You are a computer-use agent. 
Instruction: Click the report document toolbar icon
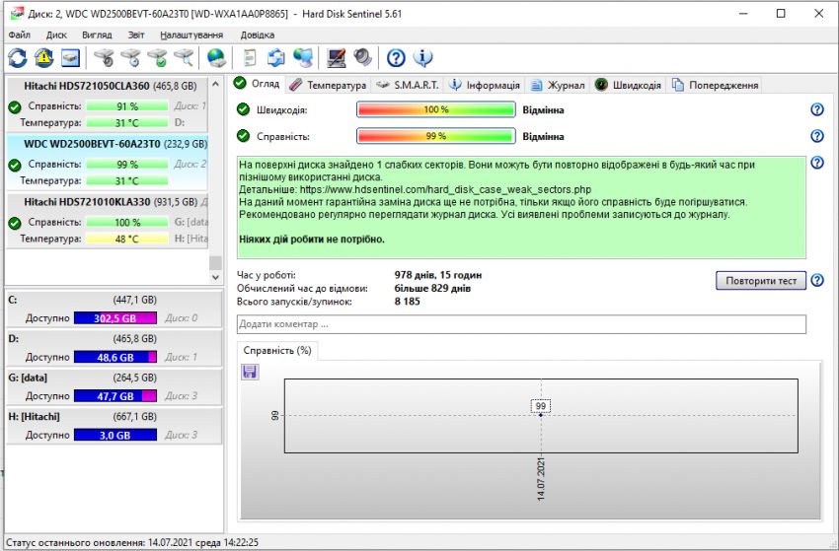click(250, 58)
